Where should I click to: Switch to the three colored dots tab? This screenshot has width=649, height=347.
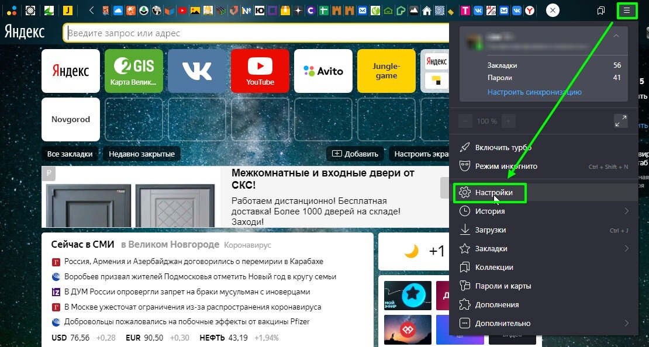coord(12,11)
